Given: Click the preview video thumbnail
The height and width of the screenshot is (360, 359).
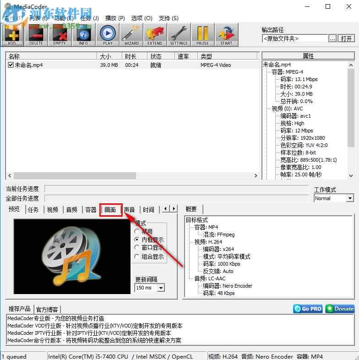Looking at the screenshot, I should 72,256.
